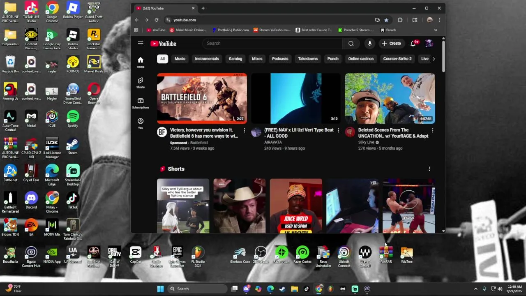Reload the page in Chrome
The height and width of the screenshot is (296, 526).
[157, 20]
